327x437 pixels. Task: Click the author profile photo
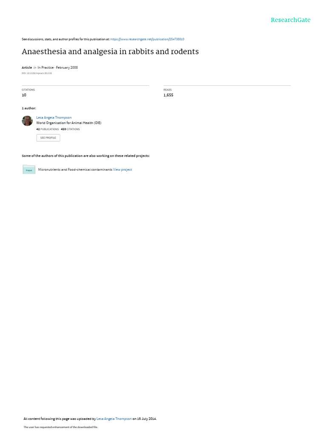[27, 121]
